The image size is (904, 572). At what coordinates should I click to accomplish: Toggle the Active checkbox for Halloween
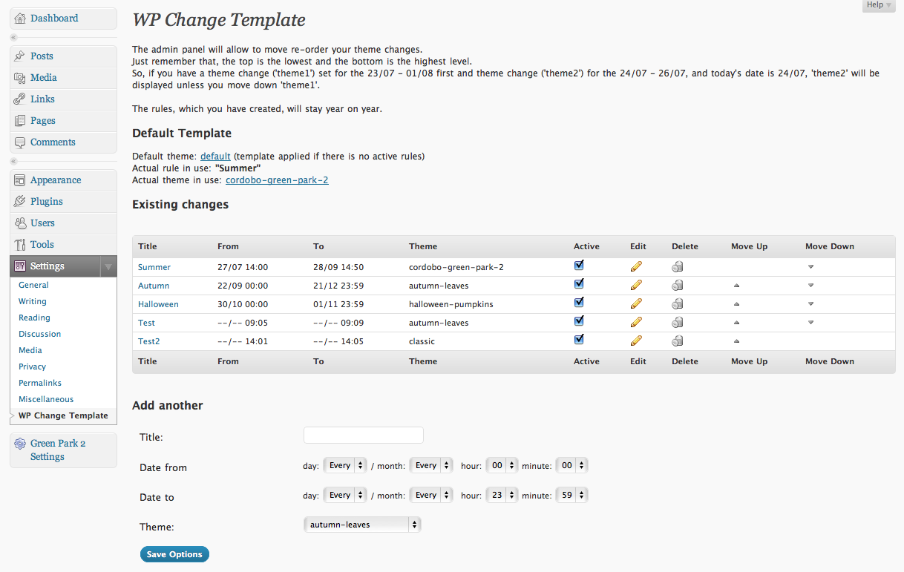(579, 302)
